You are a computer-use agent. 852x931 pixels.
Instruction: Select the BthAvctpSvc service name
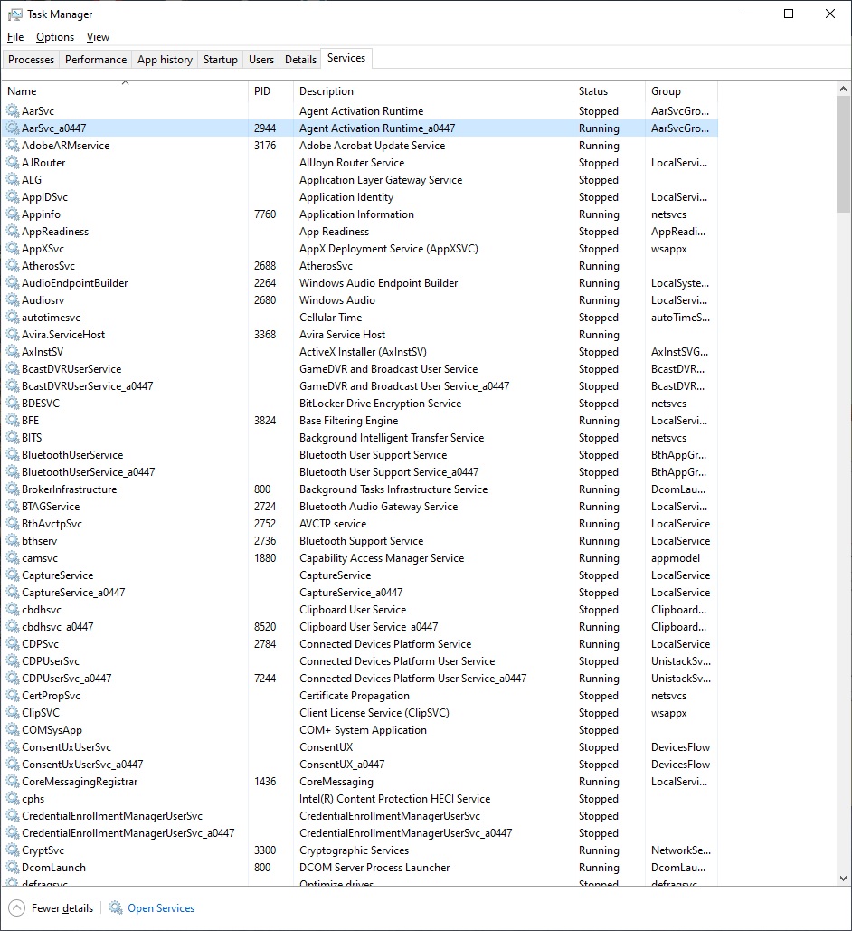click(52, 524)
